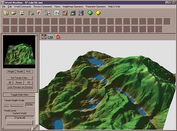The image size is (177, 131).
Task: Click the black-and-white dice pattern toolbar icon
Action: tap(48, 13)
